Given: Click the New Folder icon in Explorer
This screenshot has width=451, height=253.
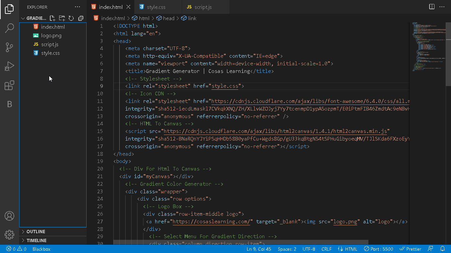Looking at the screenshot, I should point(62,18).
